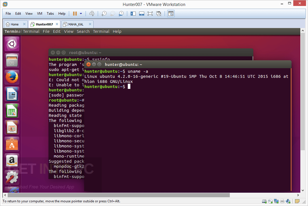The width and height of the screenshot is (308, 206).
Task: Launch Firefox from the Ubuntu launcher
Action: 12,77
